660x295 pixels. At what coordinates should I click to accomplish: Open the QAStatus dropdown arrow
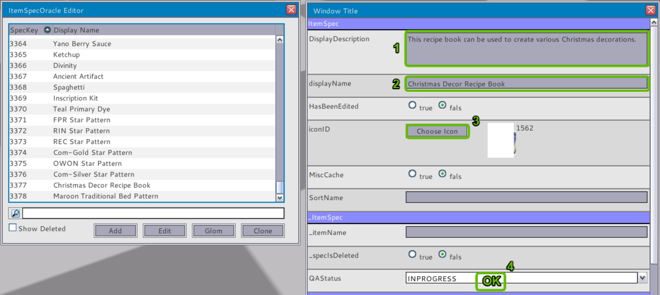click(643, 278)
